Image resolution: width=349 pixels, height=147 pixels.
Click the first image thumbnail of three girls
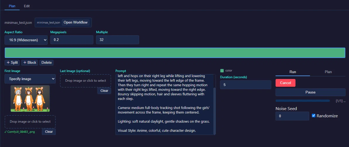tap(30, 98)
